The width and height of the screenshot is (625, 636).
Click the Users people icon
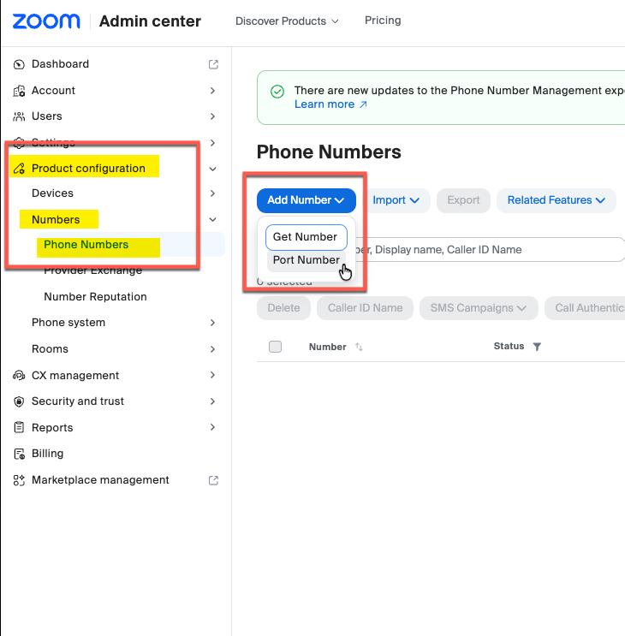19,116
